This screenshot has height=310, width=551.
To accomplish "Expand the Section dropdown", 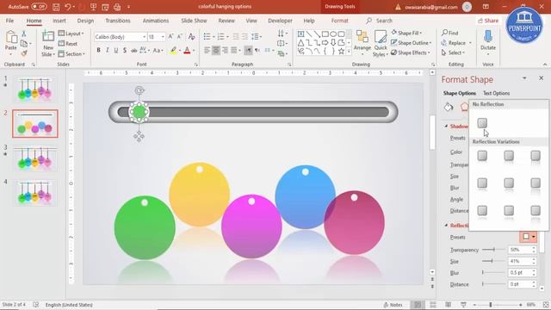I will (x=71, y=53).
